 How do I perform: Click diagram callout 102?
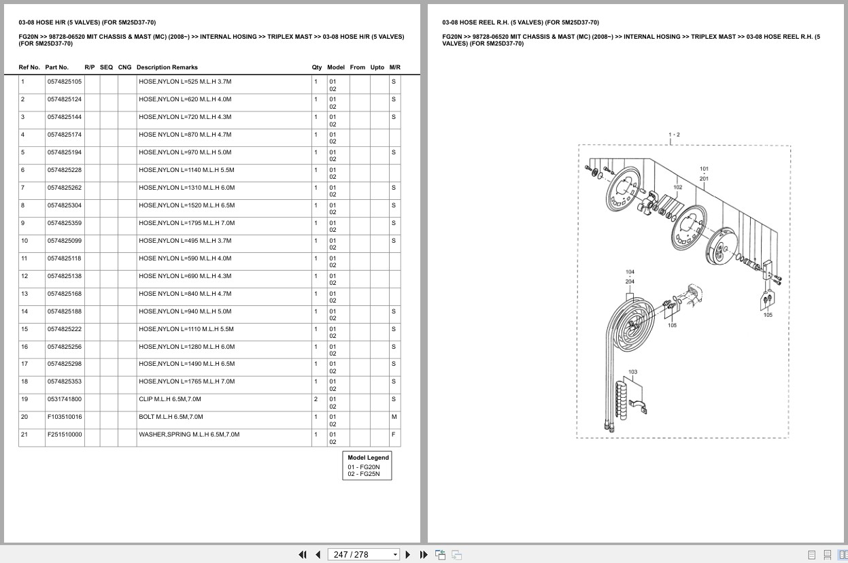point(678,187)
